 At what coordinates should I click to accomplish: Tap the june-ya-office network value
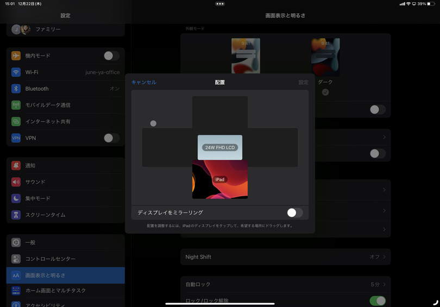click(103, 72)
